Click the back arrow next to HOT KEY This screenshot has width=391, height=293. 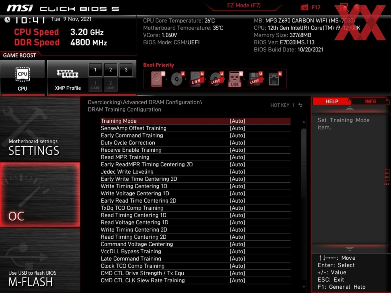[x=300, y=105]
